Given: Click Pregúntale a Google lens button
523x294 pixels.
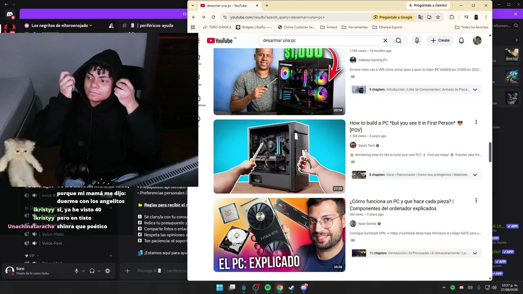Looking at the screenshot, I should click(x=393, y=17).
